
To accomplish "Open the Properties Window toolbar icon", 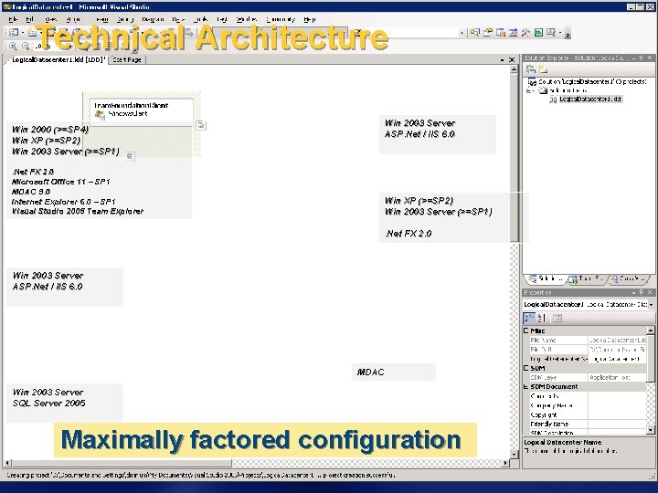I will tap(488, 33).
